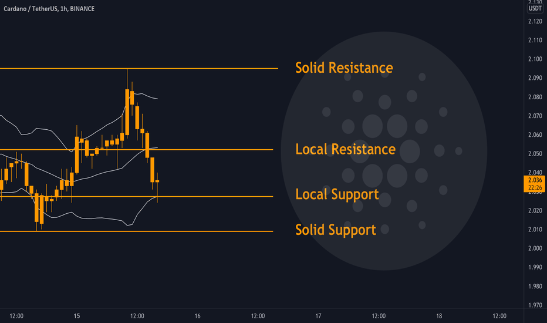The image size is (547, 323).
Task: Click the Local Support horizontal line
Action: (136, 197)
